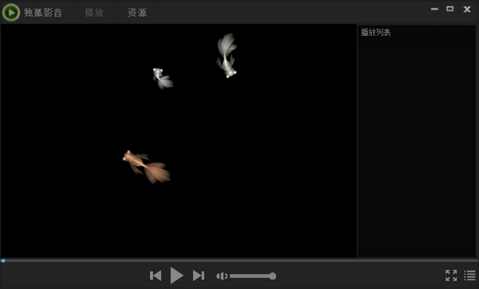This screenshot has height=289, width=479.
Task: Minimize the player window
Action: pos(434,9)
